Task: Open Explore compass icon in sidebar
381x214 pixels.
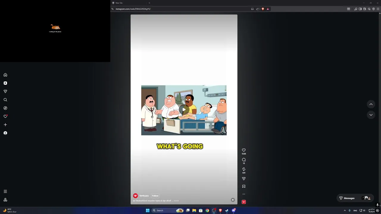Action: [x=5, y=108]
